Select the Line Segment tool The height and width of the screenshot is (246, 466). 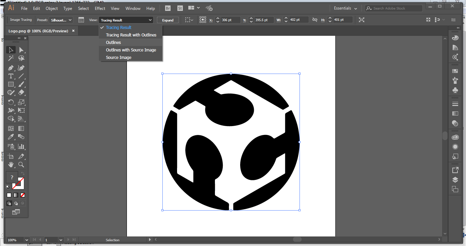click(x=21, y=76)
